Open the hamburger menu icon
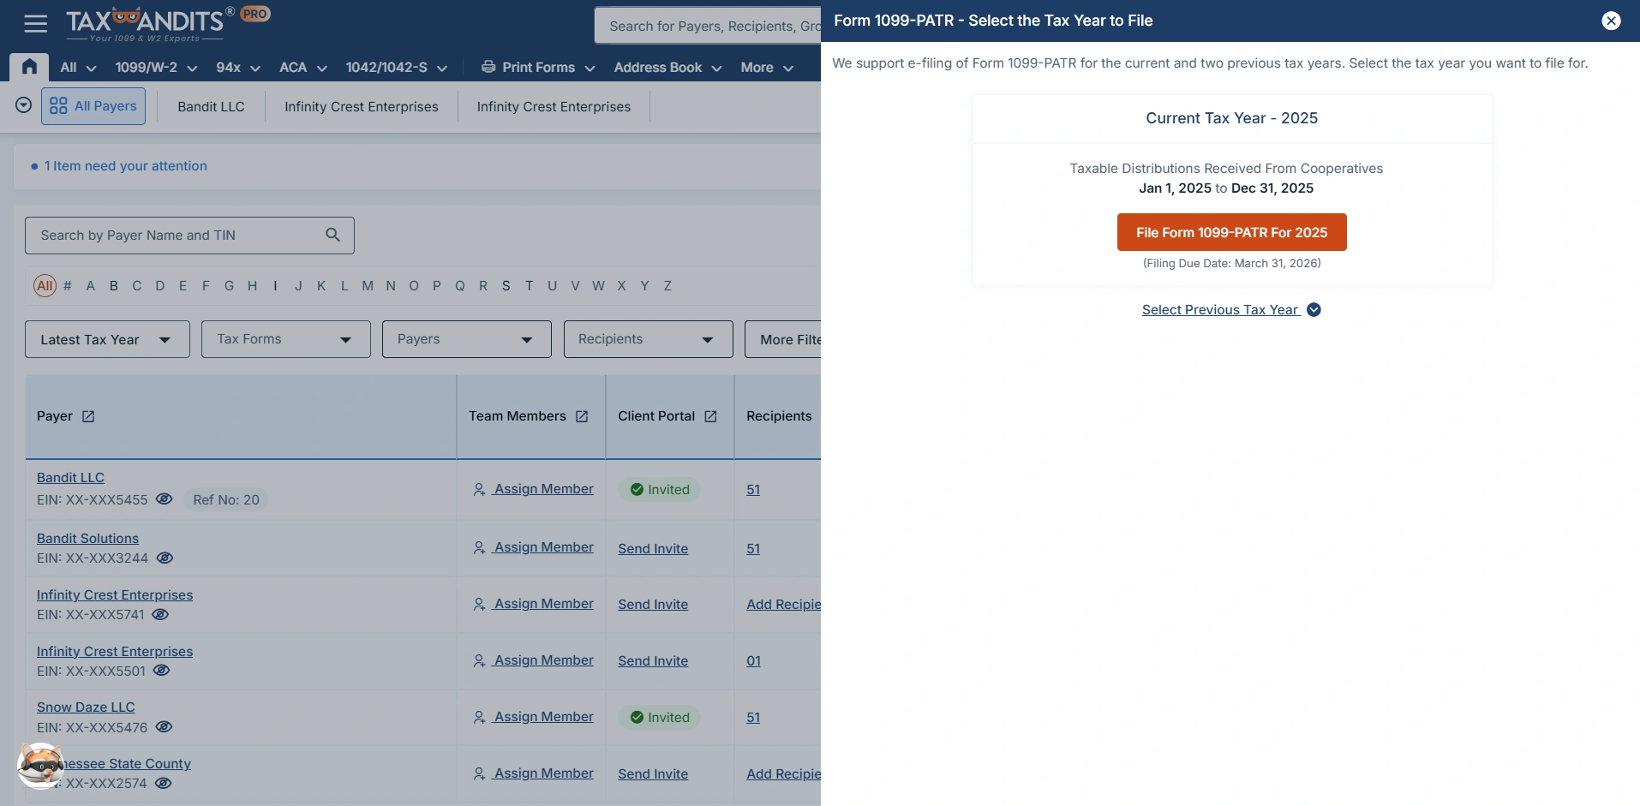Image resolution: width=1640 pixels, height=806 pixels. [36, 24]
